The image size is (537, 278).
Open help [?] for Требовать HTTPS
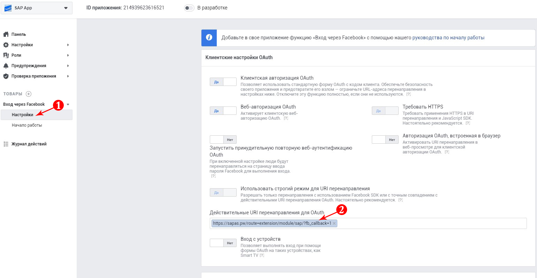coord(468,123)
